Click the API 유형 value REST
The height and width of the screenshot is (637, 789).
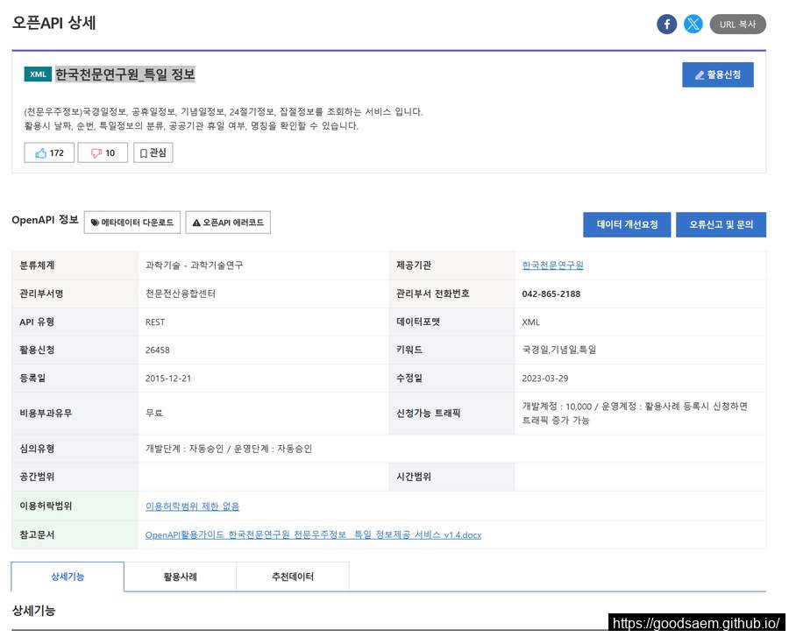155,322
